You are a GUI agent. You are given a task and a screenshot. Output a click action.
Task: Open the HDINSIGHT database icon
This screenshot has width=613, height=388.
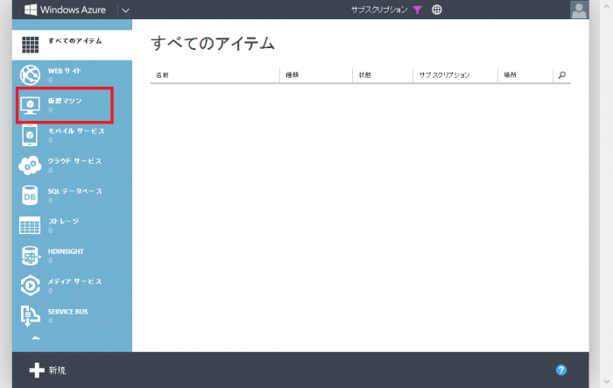coord(31,256)
